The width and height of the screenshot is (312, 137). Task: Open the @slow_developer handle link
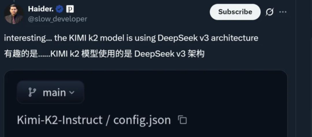57,19
